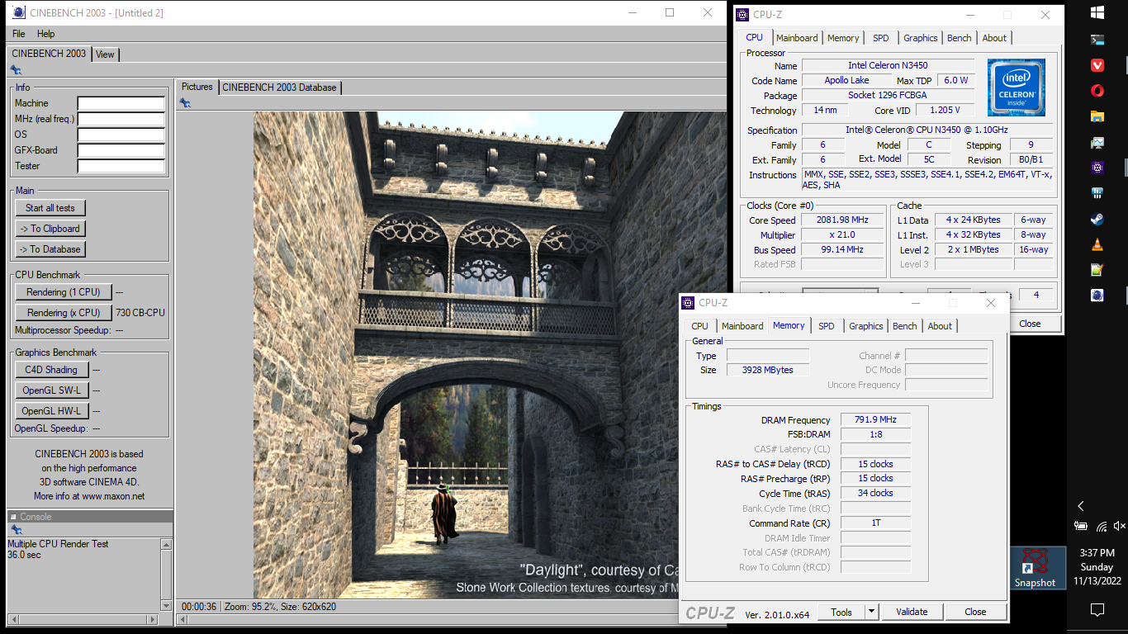
Task: Open Mainboard tab in CPU-Z memory window
Action: (x=742, y=326)
